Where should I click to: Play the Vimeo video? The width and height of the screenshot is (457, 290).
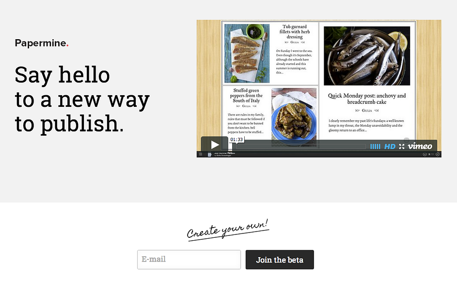click(x=215, y=145)
